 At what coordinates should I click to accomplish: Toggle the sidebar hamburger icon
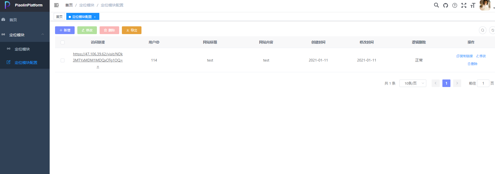56,5
